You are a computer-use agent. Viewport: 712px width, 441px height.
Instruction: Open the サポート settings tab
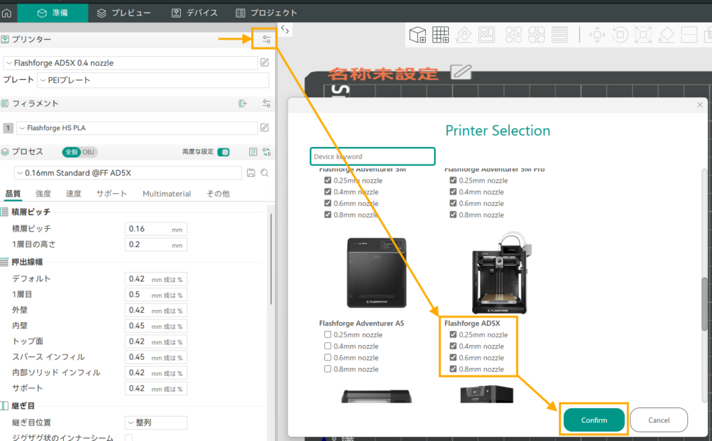click(x=112, y=193)
